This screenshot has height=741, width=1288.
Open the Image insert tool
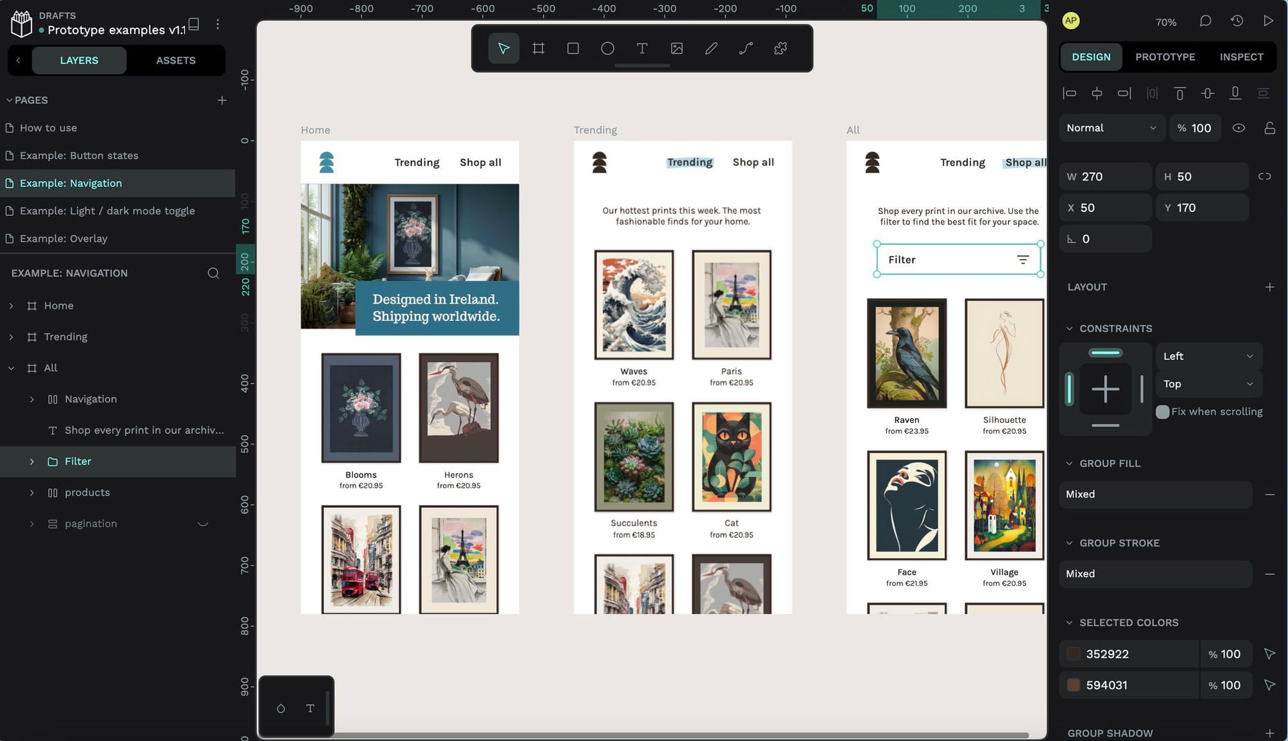tap(677, 48)
